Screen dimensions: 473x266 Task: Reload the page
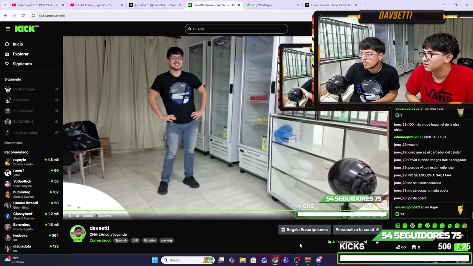23,16
